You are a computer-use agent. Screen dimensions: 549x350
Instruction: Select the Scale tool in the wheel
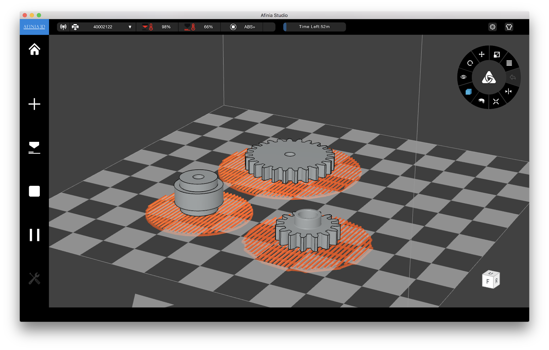(x=497, y=55)
